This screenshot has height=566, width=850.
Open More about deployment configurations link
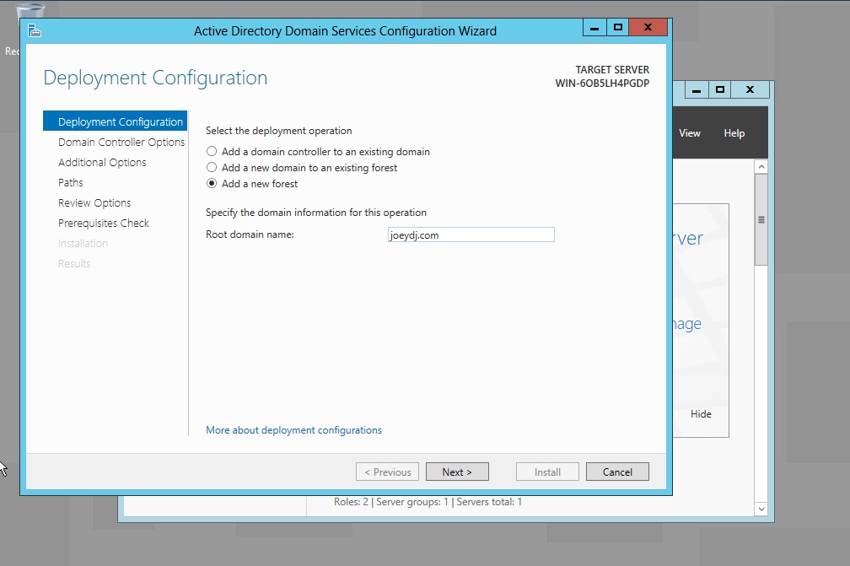[293, 430]
